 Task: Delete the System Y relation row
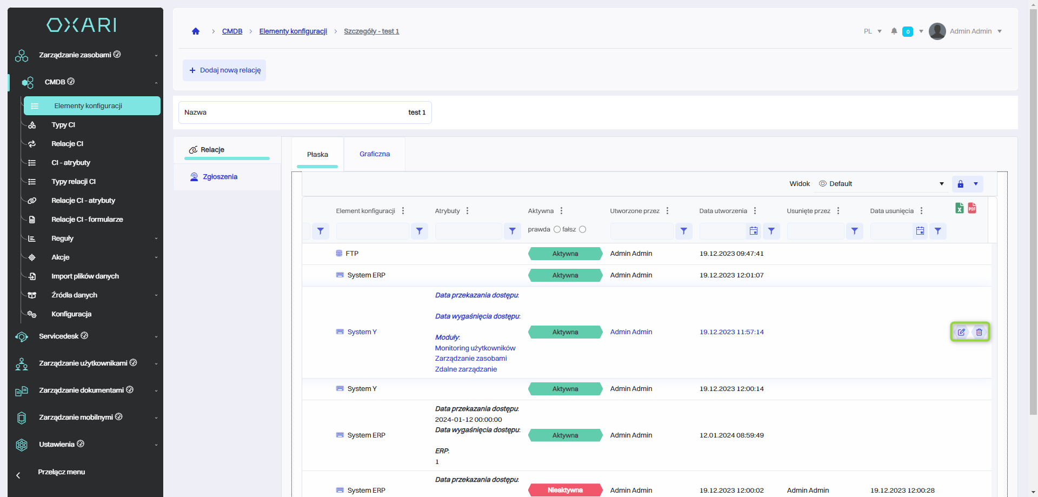click(979, 332)
